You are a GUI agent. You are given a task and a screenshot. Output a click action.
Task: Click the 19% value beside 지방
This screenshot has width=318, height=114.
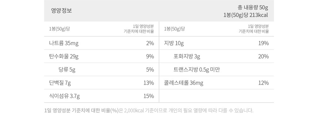click(x=264, y=43)
